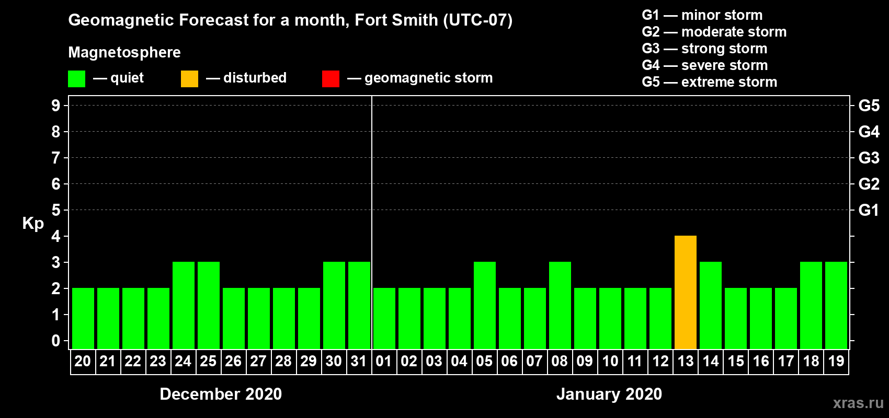Click date cell 01 on the axis
This screenshot has height=418, width=889.
[384, 362]
